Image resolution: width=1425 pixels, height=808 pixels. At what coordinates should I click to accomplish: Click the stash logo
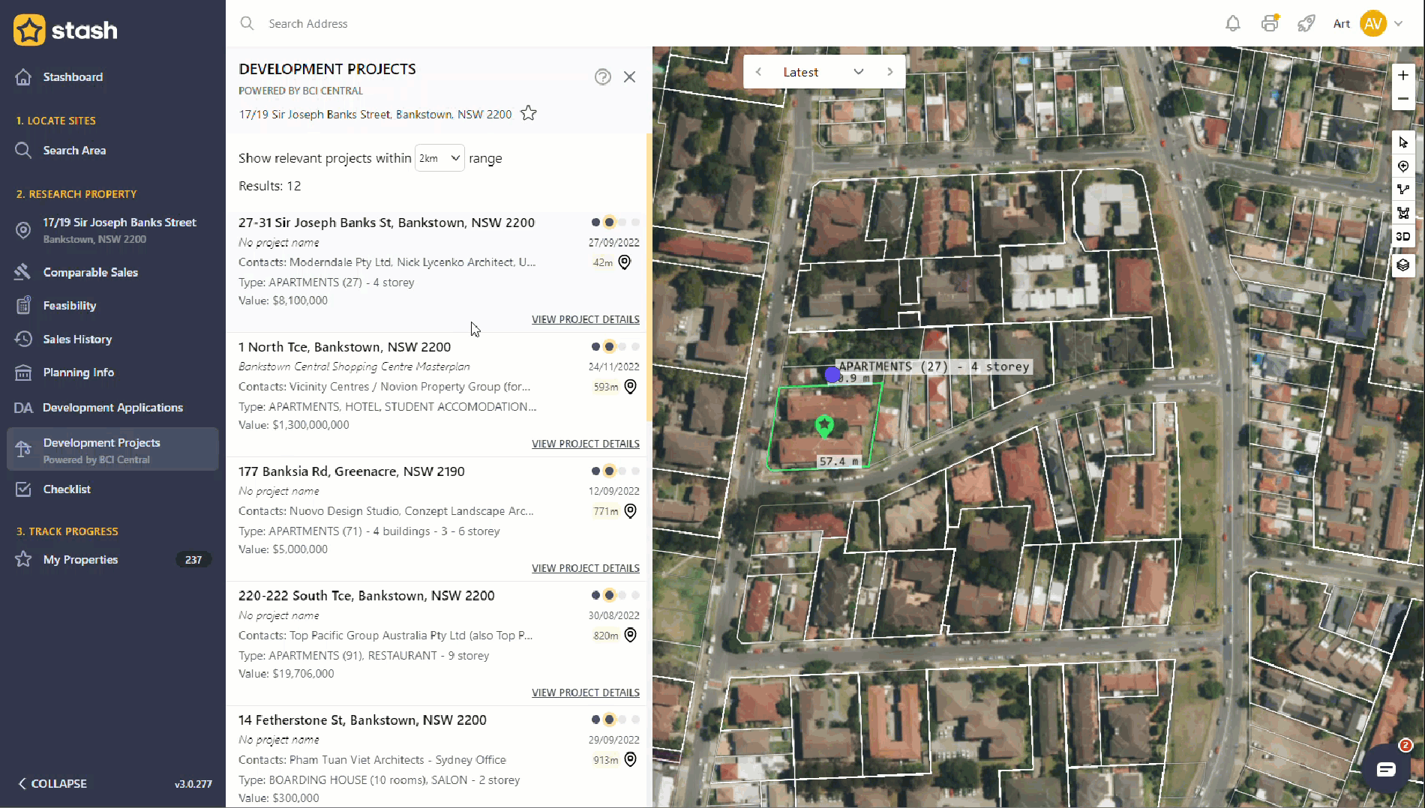click(66, 30)
